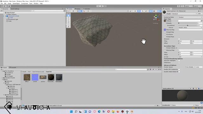Open the Source Metallic Alpha dropdown
Viewport: 203px width, 114px height.
(x=190, y=28)
